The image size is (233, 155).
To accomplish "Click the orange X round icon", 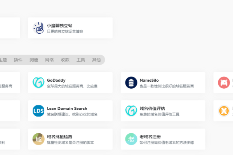I will pyautogui.click(x=224, y=111).
